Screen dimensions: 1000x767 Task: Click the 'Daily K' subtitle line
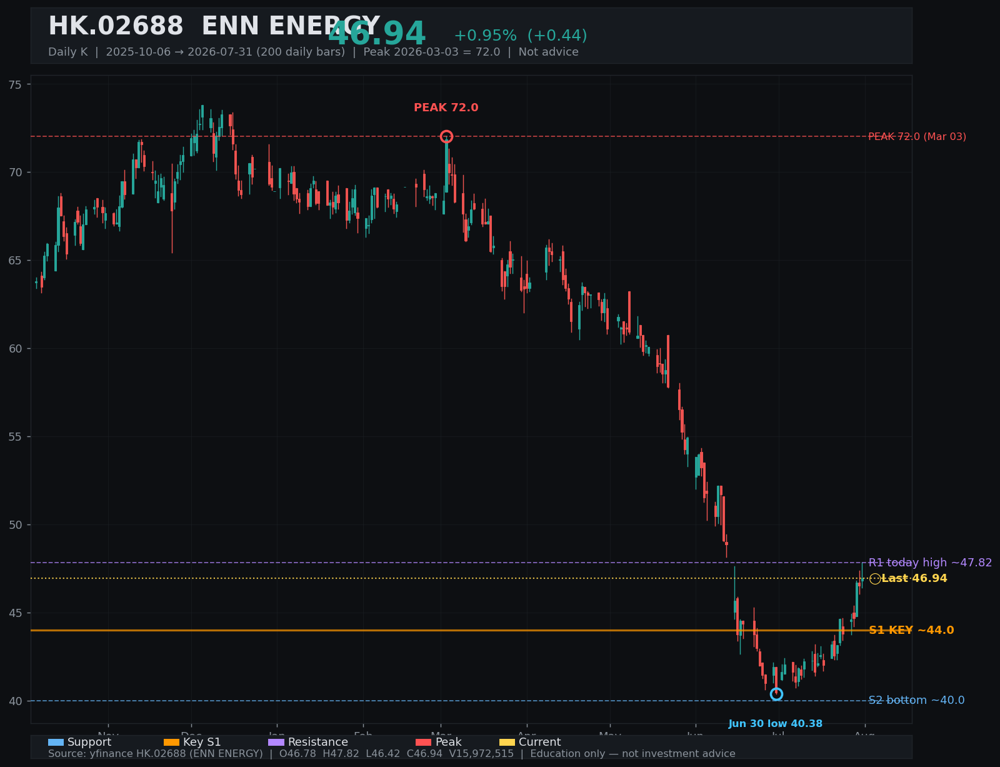313,52
